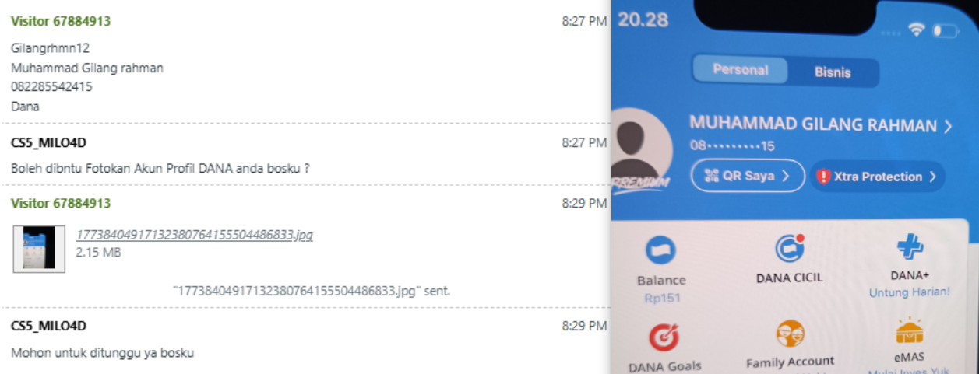Open the eMAS gold icon
This screenshot has height=374, width=979.
click(909, 332)
